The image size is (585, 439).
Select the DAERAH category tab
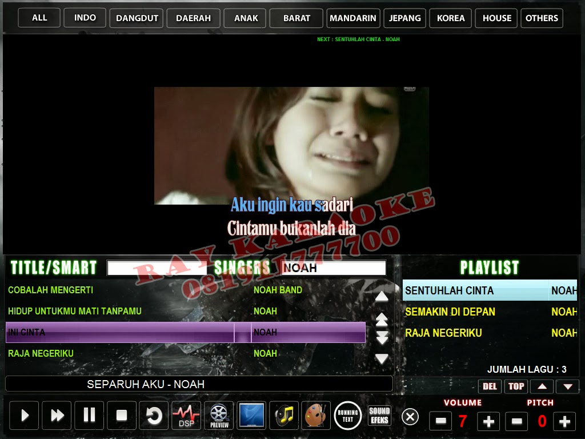(x=193, y=18)
